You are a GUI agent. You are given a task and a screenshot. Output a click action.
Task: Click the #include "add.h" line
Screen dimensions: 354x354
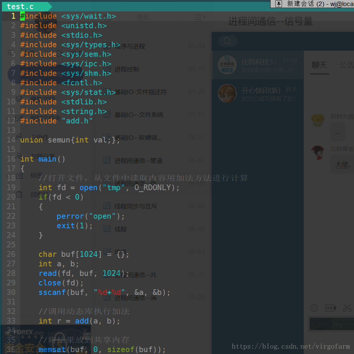(56, 121)
